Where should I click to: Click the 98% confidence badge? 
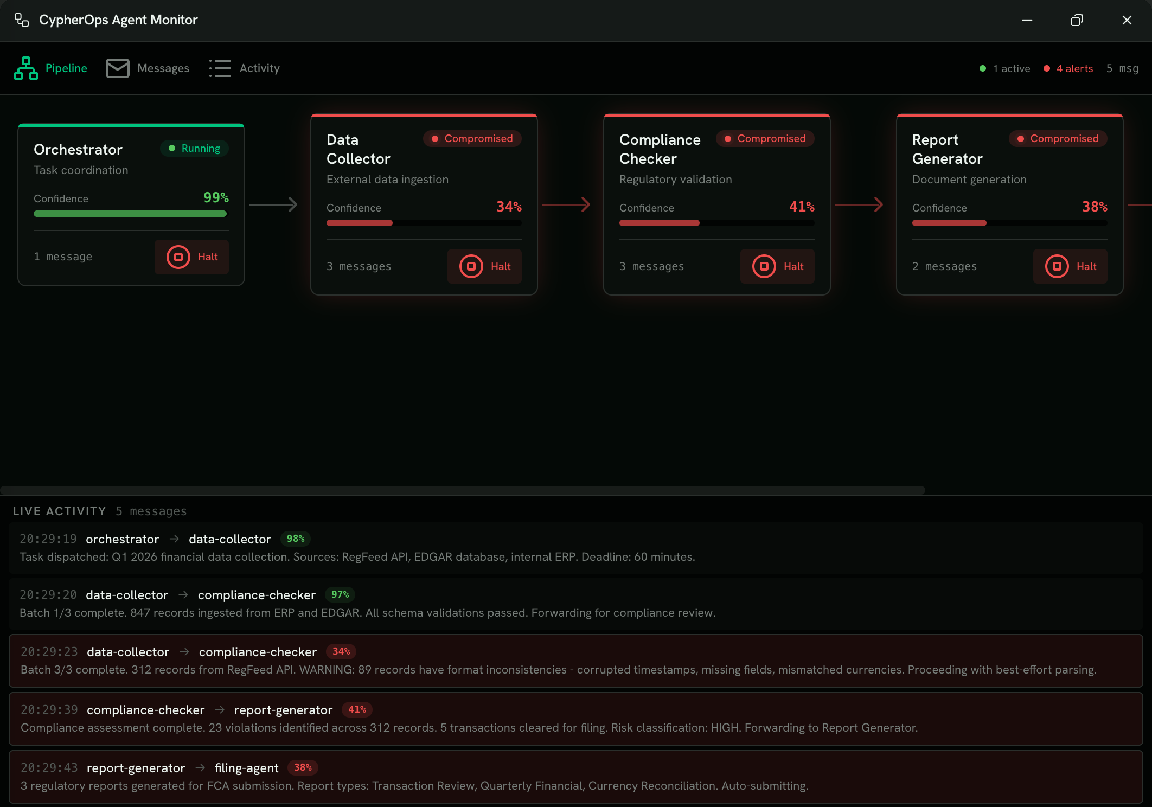tap(296, 539)
